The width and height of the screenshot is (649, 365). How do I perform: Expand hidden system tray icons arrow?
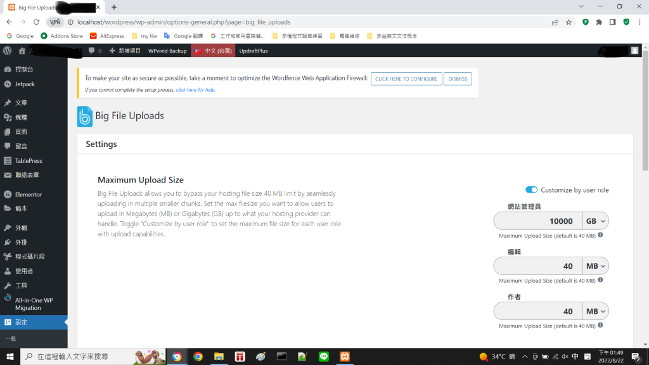pyautogui.click(x=524, y=356)
